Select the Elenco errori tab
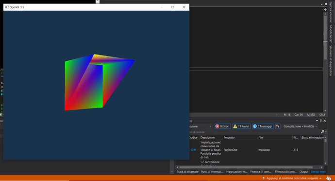 [318, 172]
